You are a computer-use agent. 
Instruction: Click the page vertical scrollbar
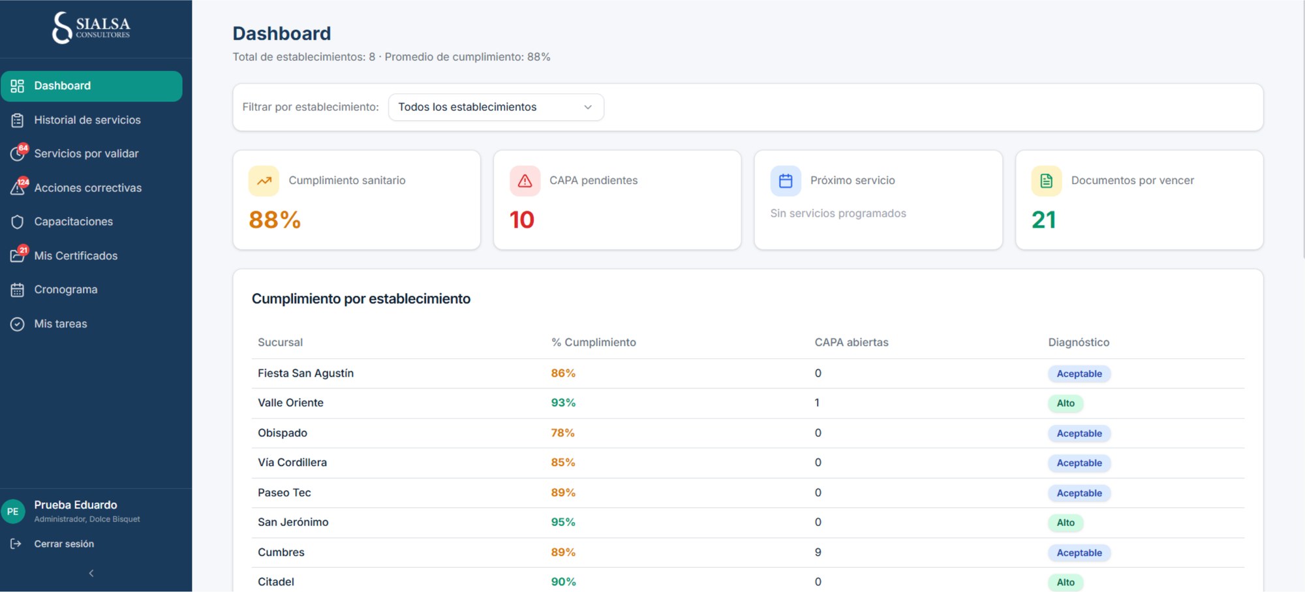point(1302,131)
